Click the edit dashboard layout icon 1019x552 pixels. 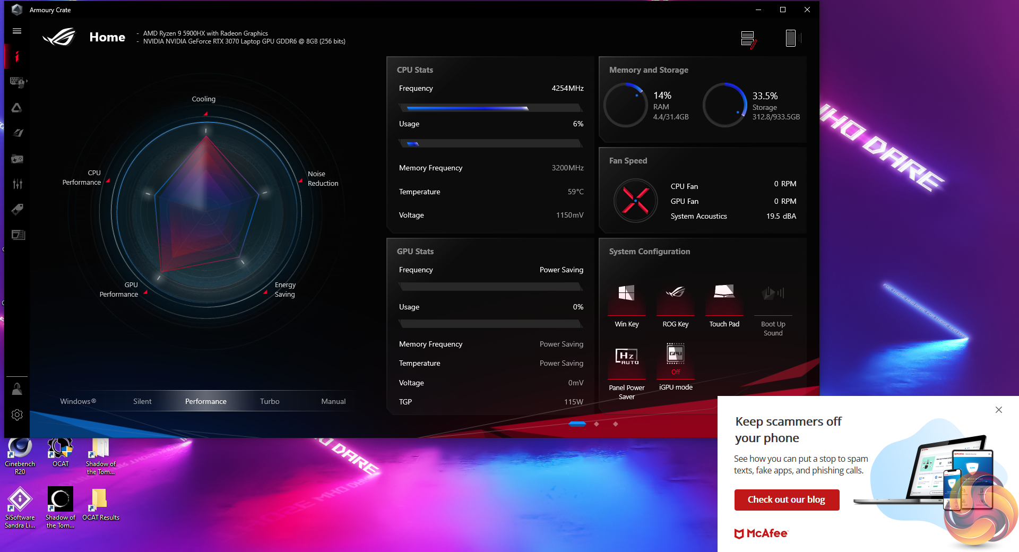tap(748, 39)
